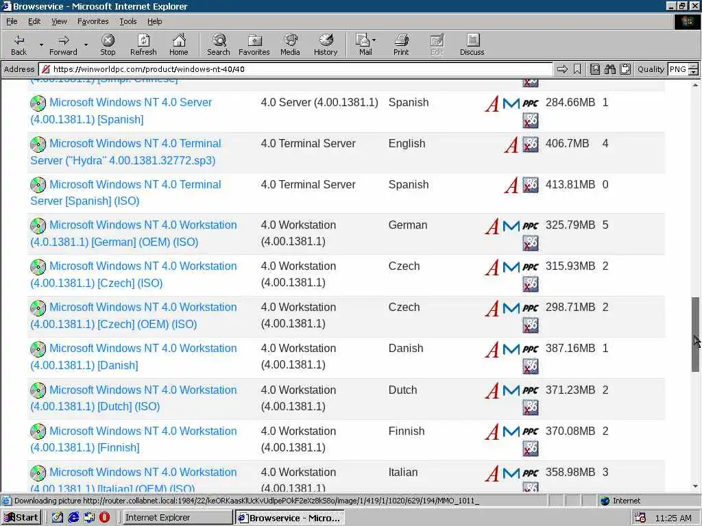Select the 325.79MB size text
This screenshot has width=702, height=526.
tap(570, 225)
